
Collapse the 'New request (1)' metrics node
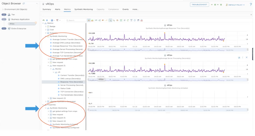pyautogui.click(x=48, y=65)
